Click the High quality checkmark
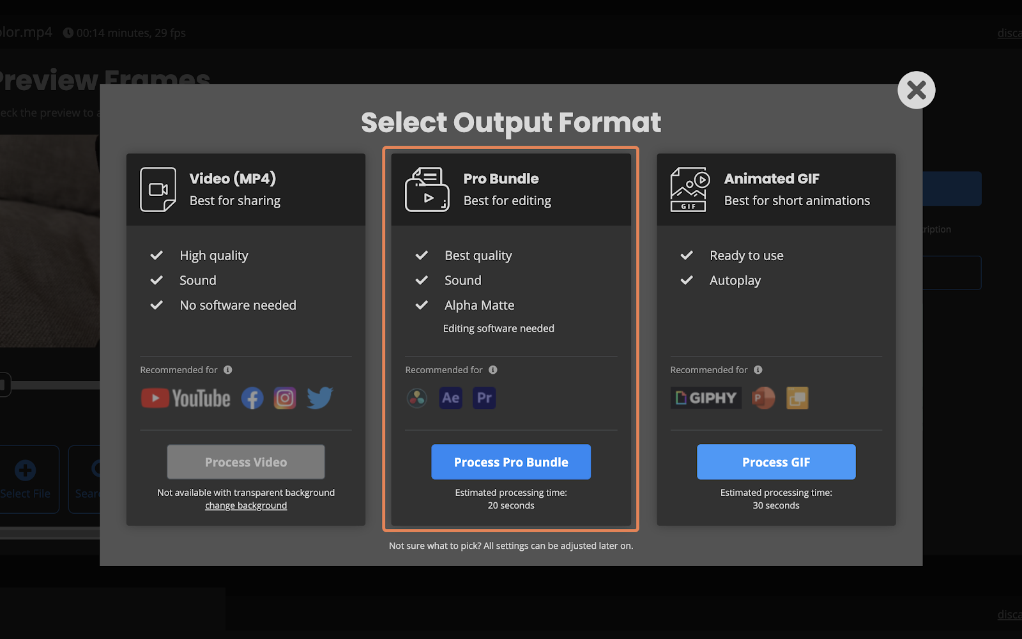 [156, 256]
